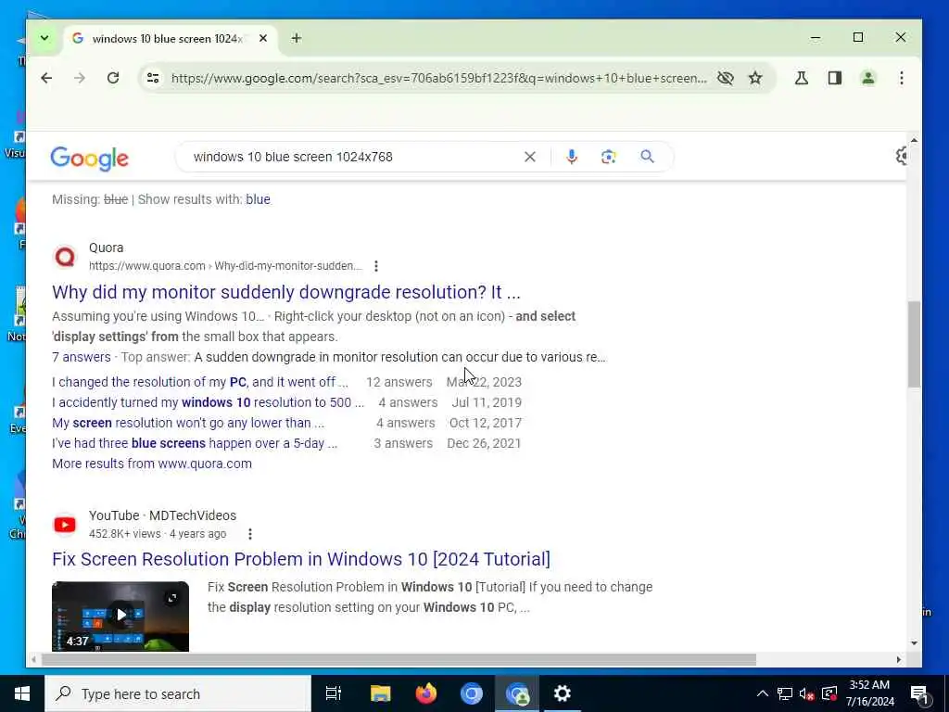Screen dimensions: 949x712
Task: Open the Windows Start menu
Action: click(22, 693)
